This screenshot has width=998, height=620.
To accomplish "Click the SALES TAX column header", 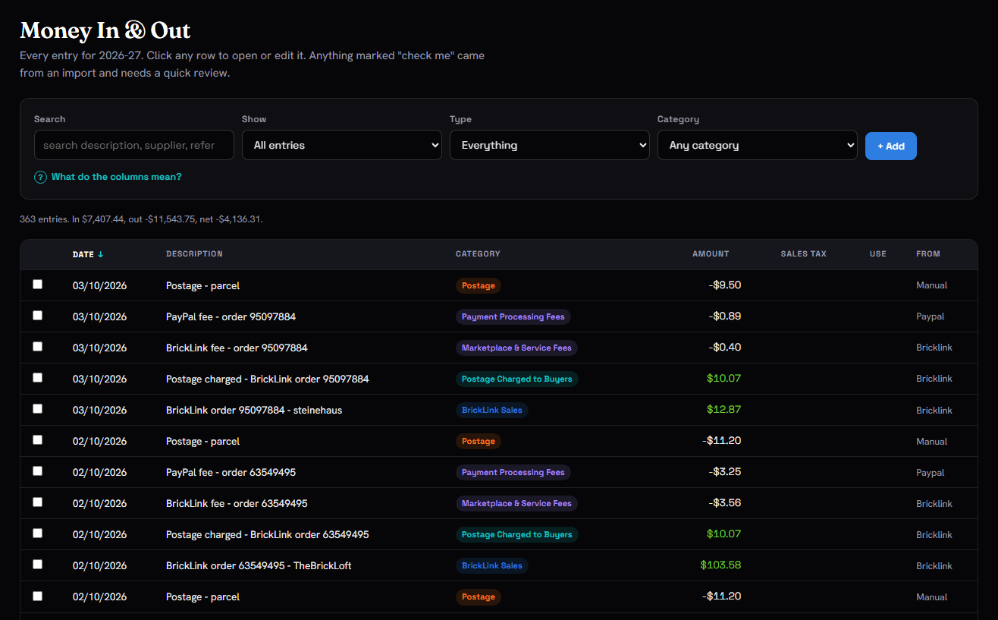I will click(x=804, y=253).
